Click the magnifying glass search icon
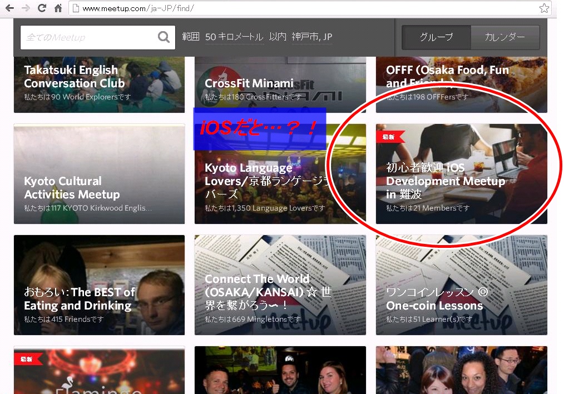 click(164, 37)
